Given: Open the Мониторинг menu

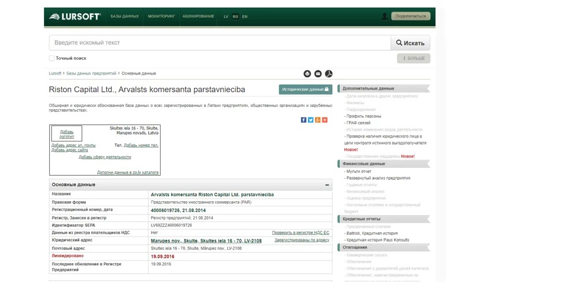Looking at the screenshot, I should click(x=161, y=17).
